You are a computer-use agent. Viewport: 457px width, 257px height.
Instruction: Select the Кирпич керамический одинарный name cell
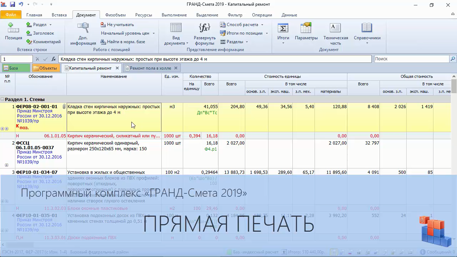pyautogui.click(x=114, y=153)
